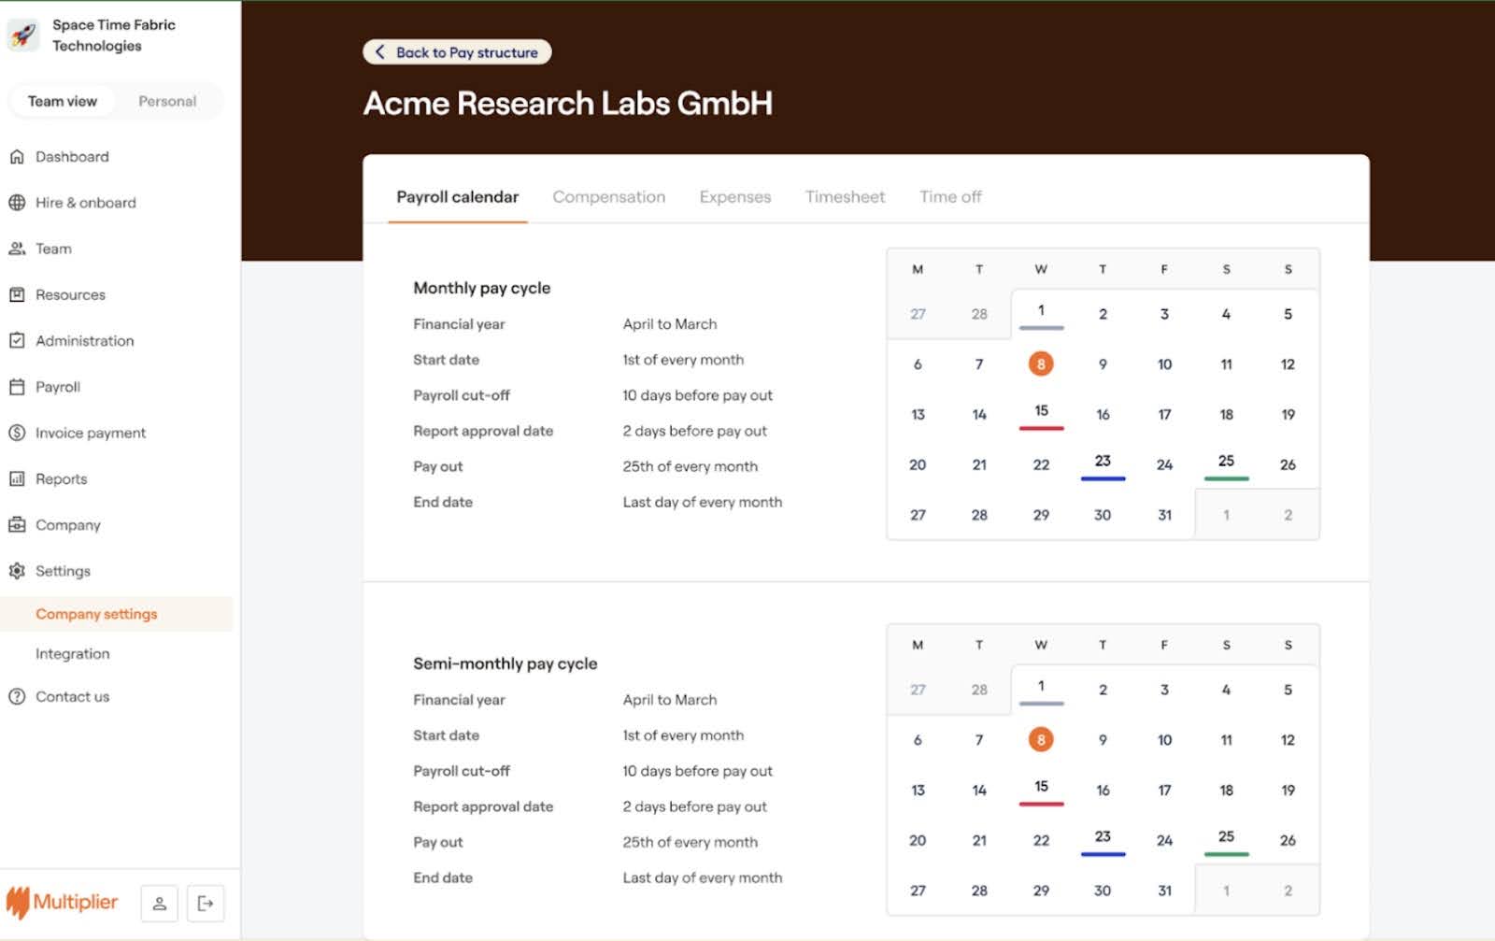Click 'Acme Research Labs GmbH' title
Viewport: 1495px width, 941px height.
click(x=568, y=103)
